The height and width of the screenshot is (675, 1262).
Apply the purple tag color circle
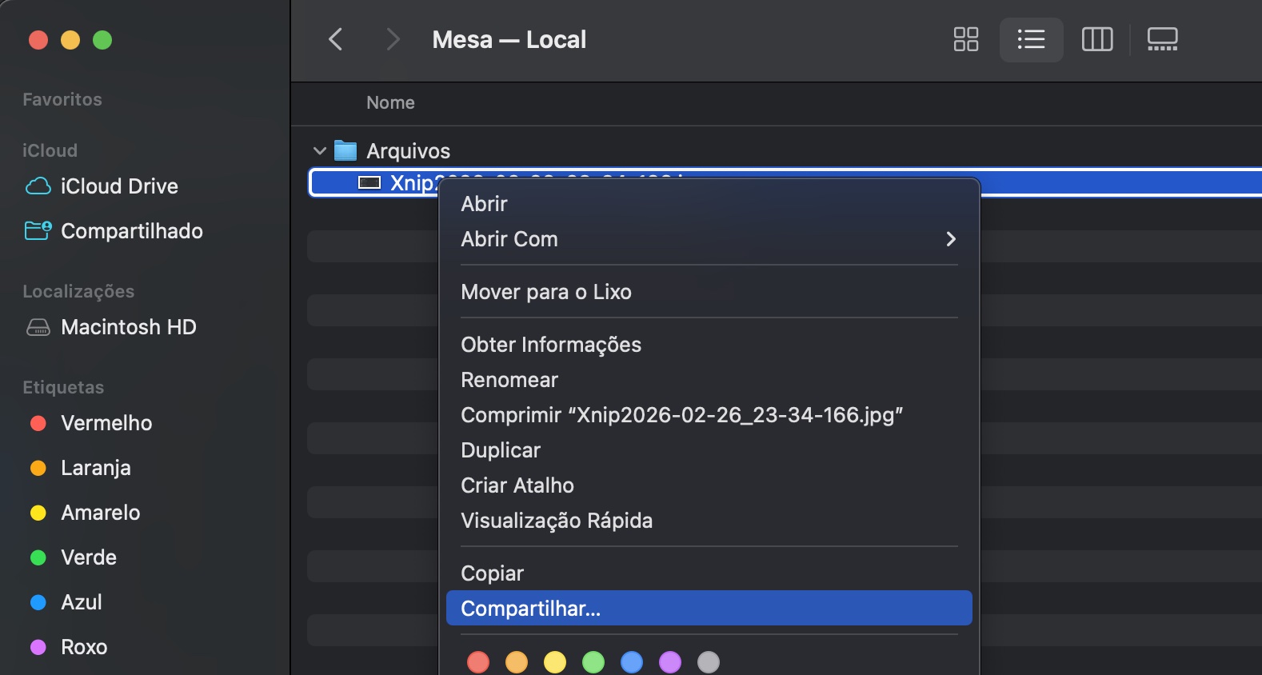point(671,662)
